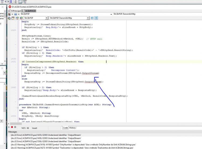Click the Code view tab

click(65, 128)
